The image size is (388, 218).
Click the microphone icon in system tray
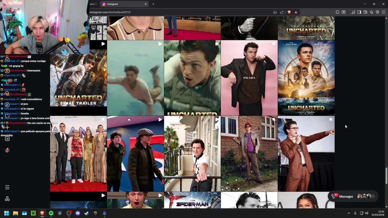(355, 213)
